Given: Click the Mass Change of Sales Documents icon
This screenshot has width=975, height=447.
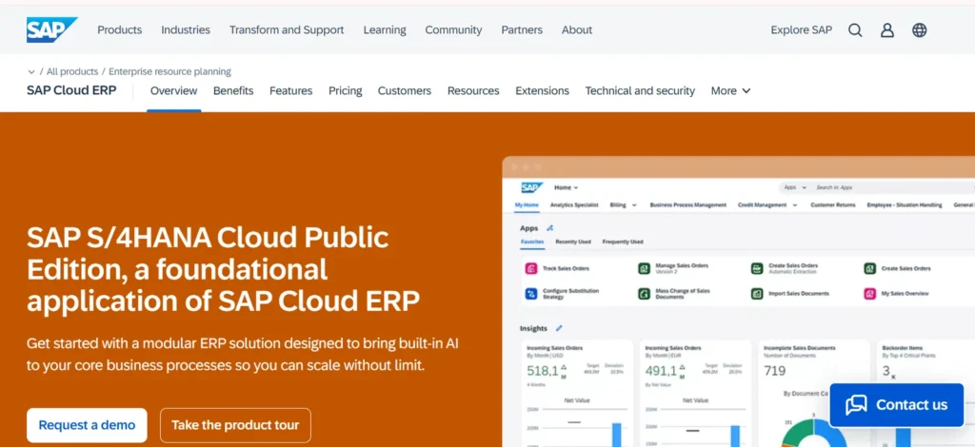Looking at the screenshot, I should [645, 294].
